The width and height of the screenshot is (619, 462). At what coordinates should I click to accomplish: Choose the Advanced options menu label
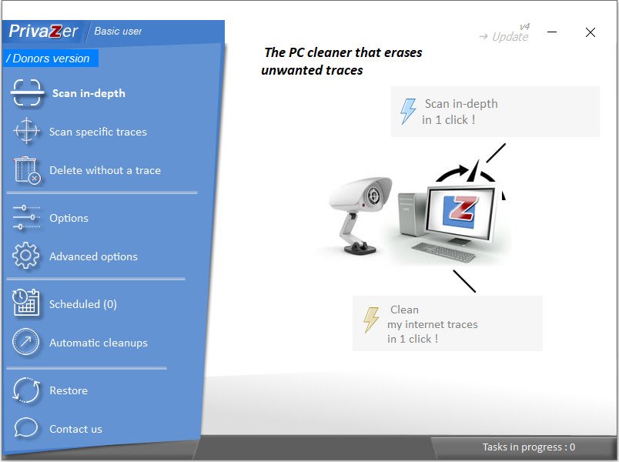pos(93,256)
